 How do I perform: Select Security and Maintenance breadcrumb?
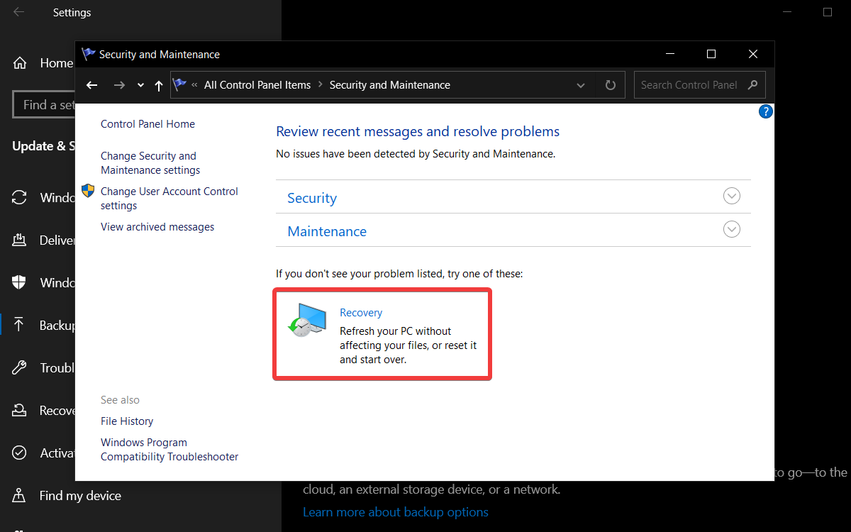click(390, 85)
